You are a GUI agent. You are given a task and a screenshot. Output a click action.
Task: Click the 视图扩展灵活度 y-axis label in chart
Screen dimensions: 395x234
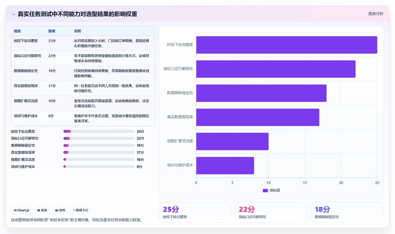[180, 141]
